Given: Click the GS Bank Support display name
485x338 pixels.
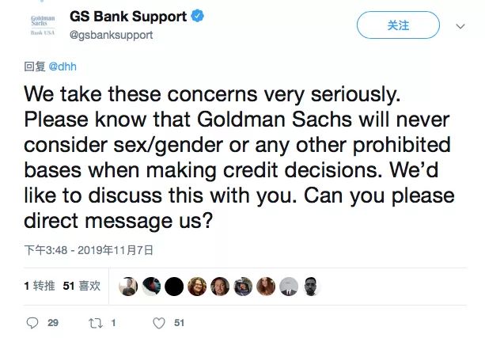Looking at the screenshot, I should [x=134, y=17].
